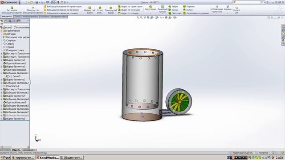
Task: Choose Бобышка/основание на границе tool
Action: point(61,13)
